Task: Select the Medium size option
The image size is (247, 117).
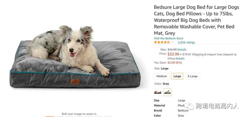Action: (x=162, y=76)
